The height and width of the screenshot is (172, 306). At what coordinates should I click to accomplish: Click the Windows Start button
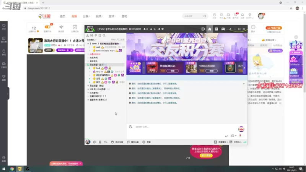[4, 169]
